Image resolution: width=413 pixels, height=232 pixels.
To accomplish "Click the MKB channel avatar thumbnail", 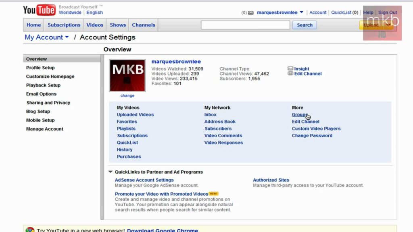I will pyautogui.click(x=127, y=75).
